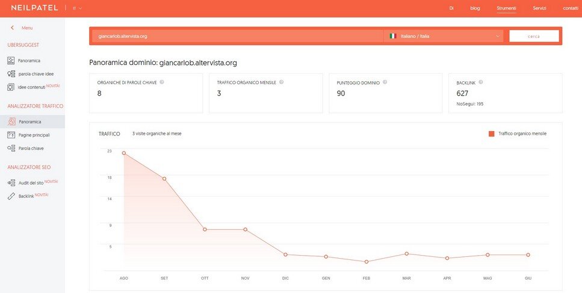Click the Parola chiave search icon
The width and height of the screenshot is (582, 293).
pos(11,148)
